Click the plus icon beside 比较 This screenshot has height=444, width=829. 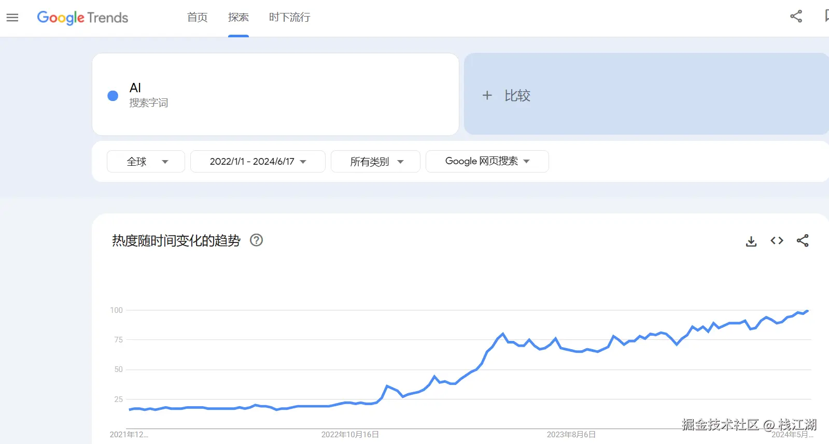coord(487,95)
